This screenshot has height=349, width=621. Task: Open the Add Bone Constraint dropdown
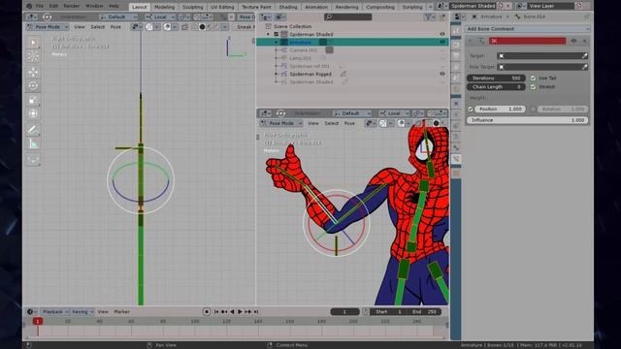coord(527,29)
